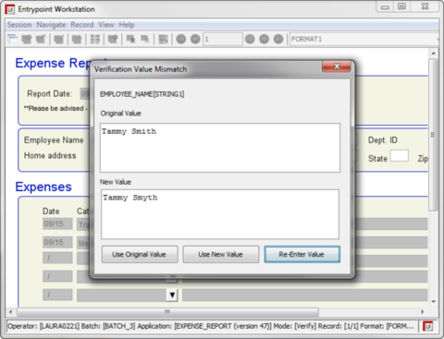Click the State input field
The width and height of the screenshot is (444, 339).
coord(400,156)
